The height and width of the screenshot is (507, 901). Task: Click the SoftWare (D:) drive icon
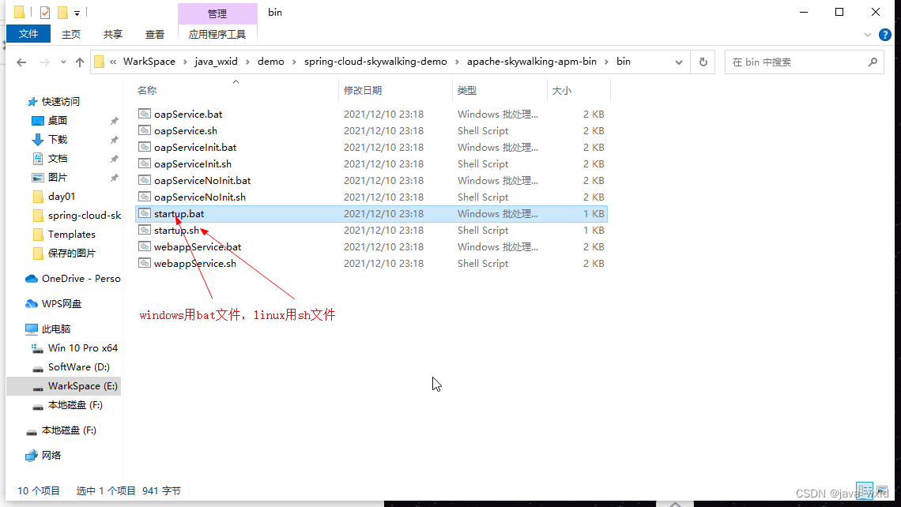pos(37,367)
